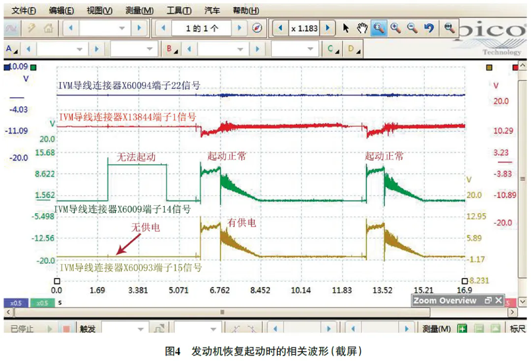Click vertical scrollbar down arrow
The image size is (531, 361).
pyautogui.click(x=523, y=301)
